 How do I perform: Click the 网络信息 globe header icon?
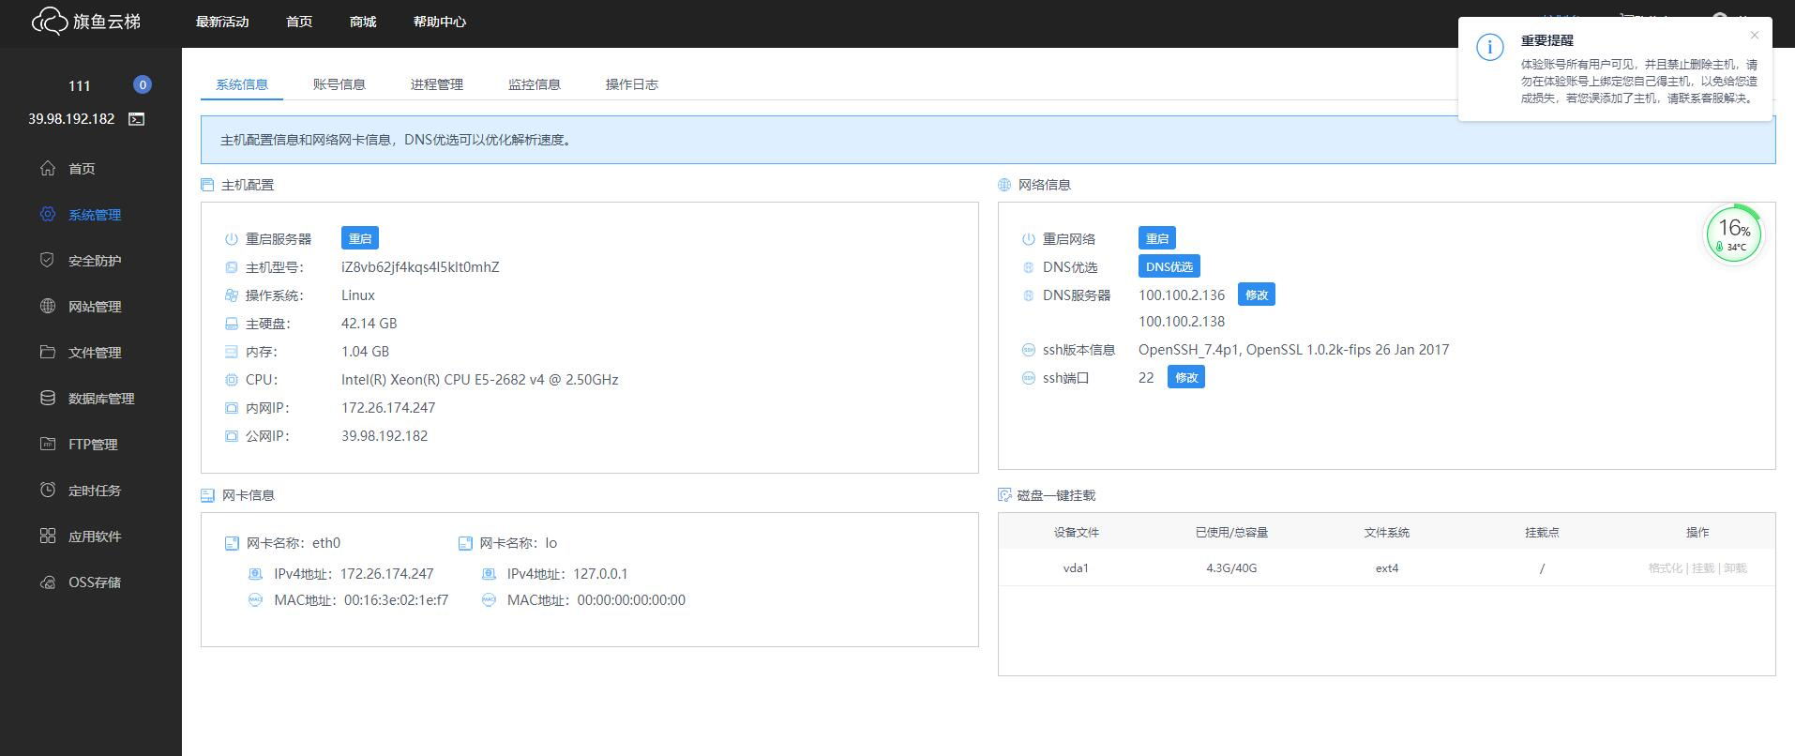pyautogui.click(x=1004, y=185)
